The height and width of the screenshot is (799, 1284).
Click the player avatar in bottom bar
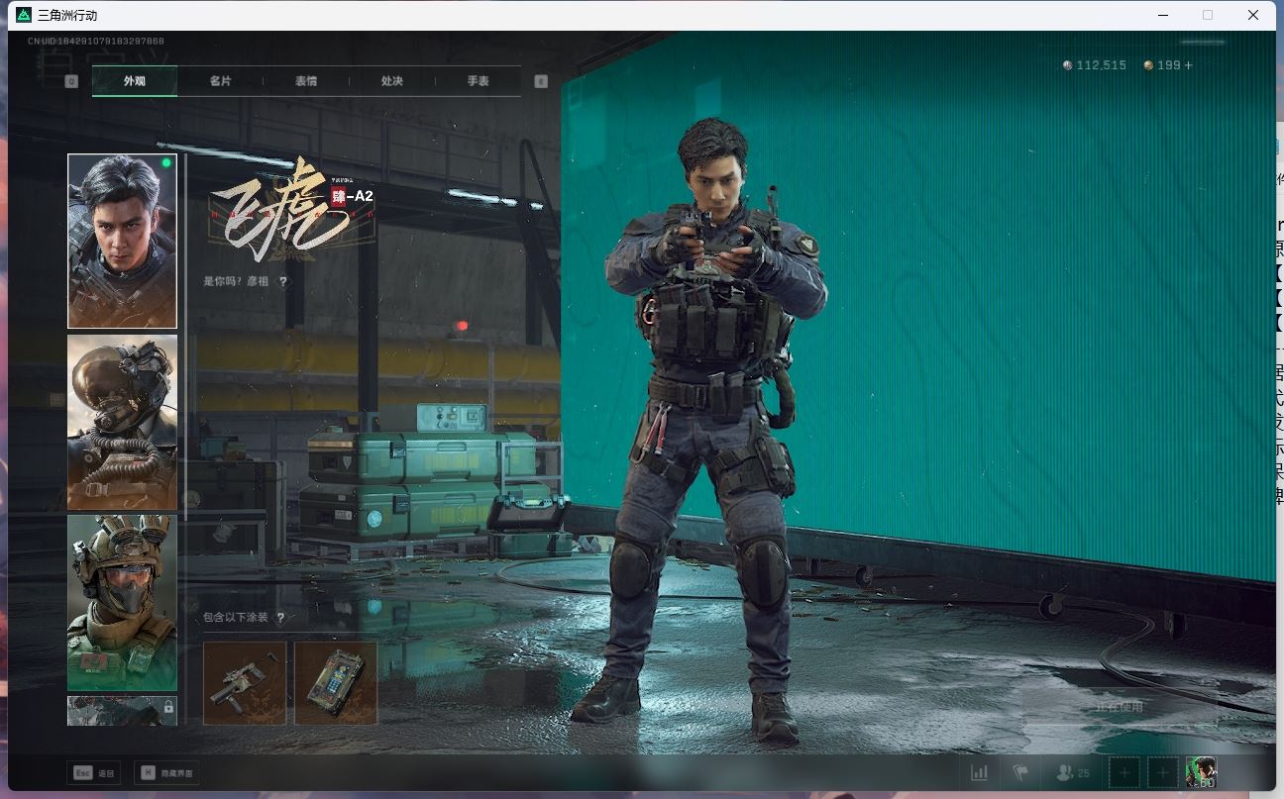pyautogui.click(x=1201, y=771)
